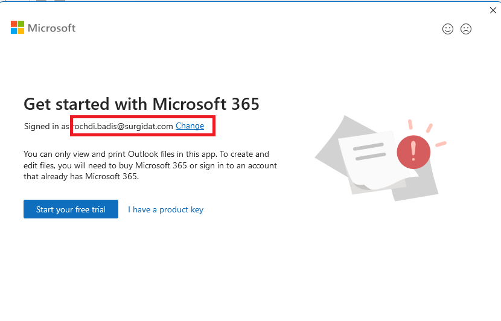Viewport: 501px width, 321px height.
Task: Open the 'I have a product key' link
Action: click(165, 209)
